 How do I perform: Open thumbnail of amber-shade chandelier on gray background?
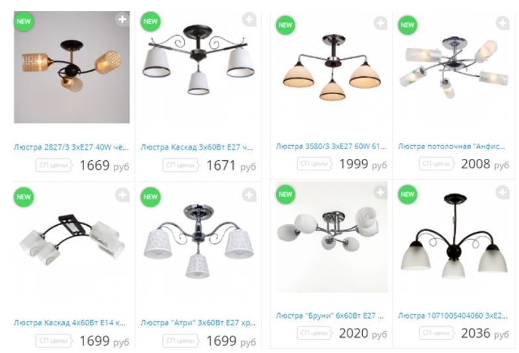pyautogui.click(x=71, y=68)
